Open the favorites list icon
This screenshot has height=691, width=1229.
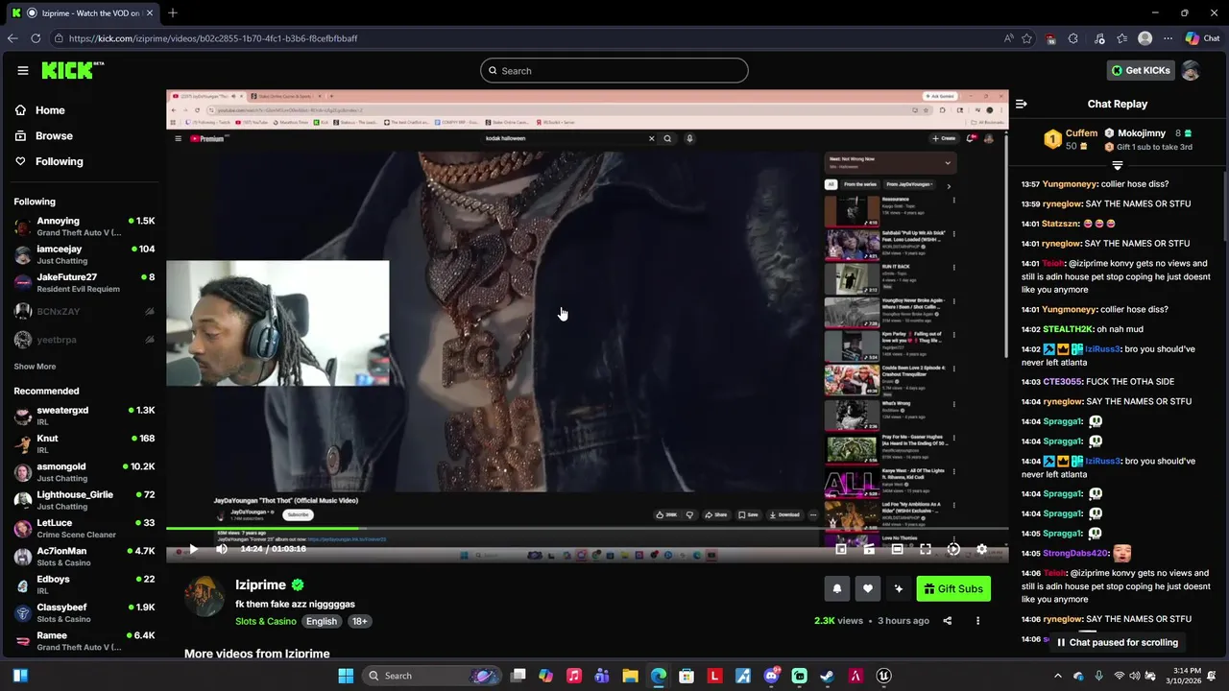tap(1121, 38)
